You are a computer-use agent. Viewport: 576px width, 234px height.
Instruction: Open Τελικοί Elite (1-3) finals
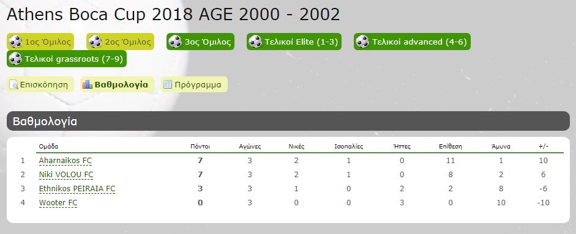pyautogui.click(x=294, y=42)
